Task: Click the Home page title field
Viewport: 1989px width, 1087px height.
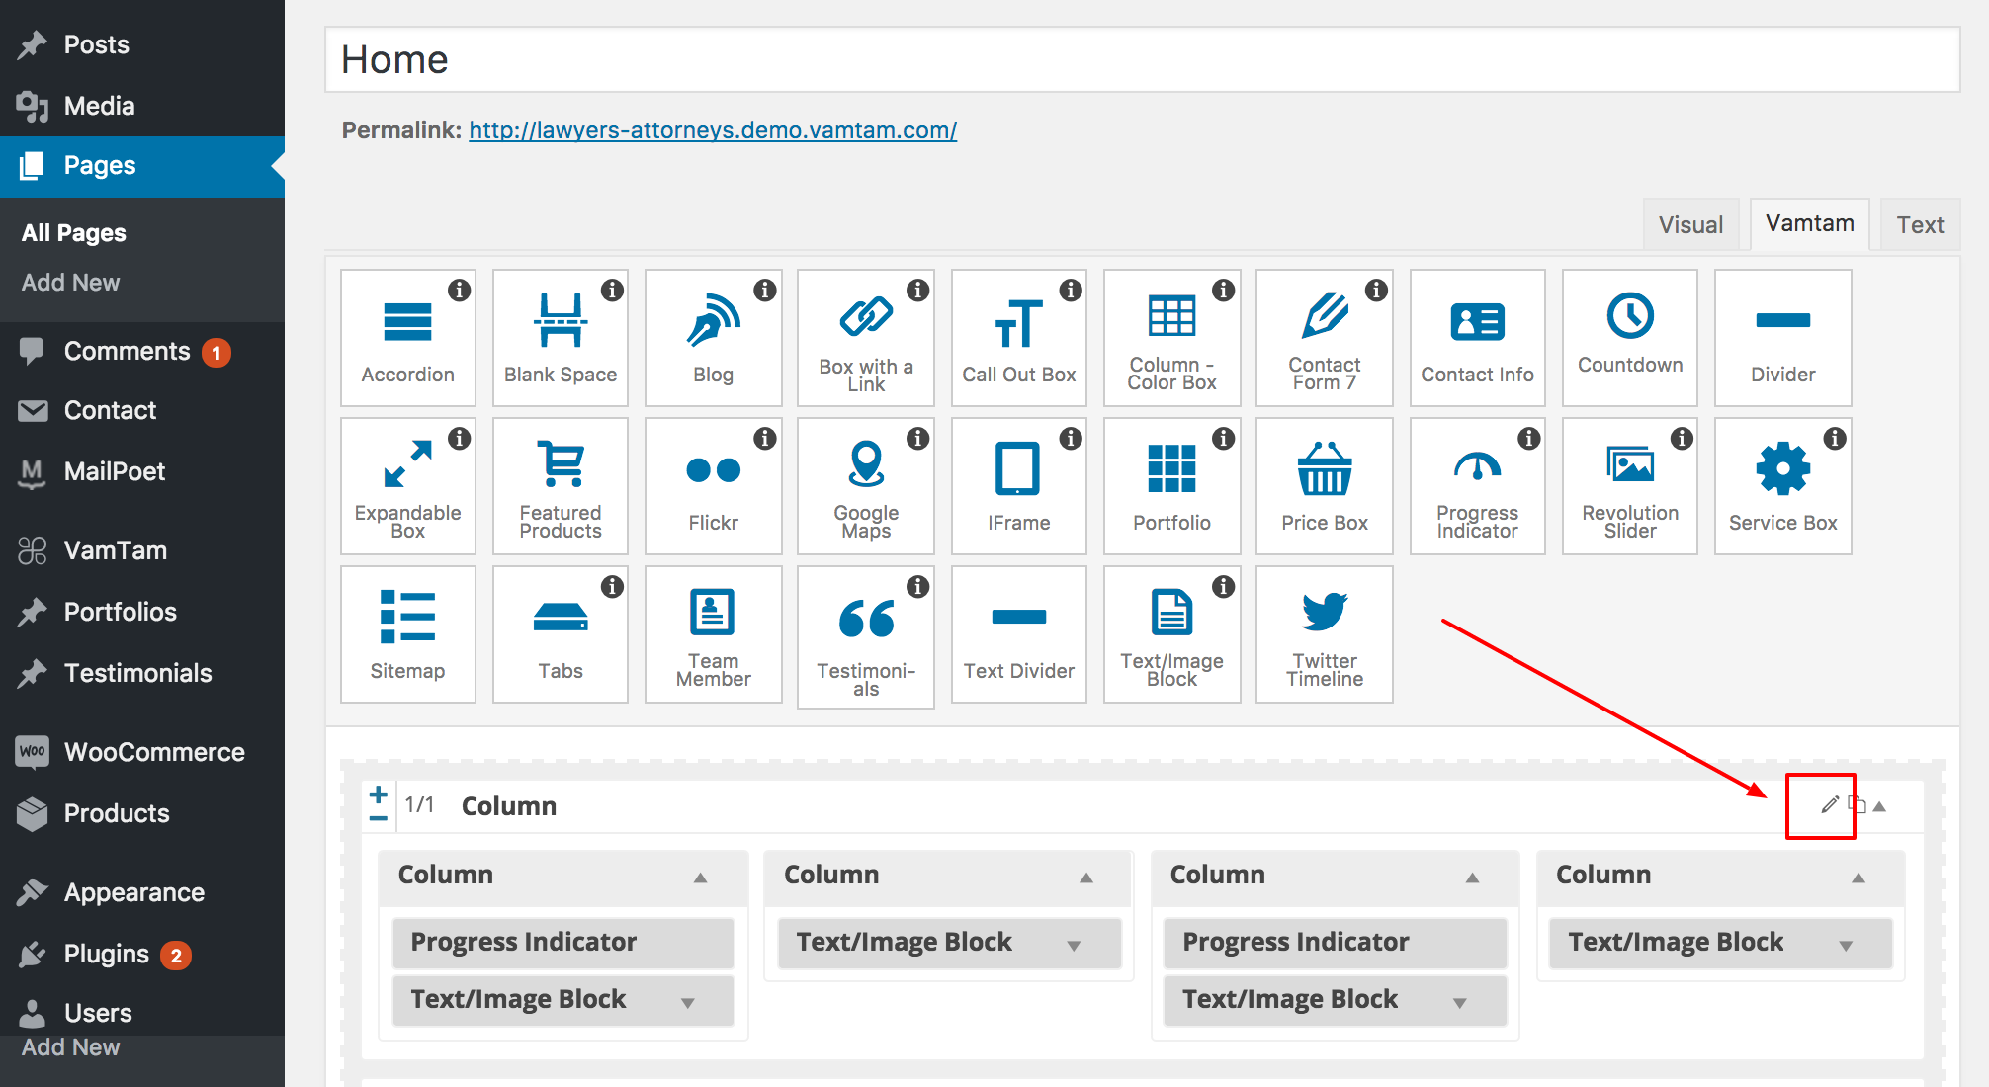Action: tap(1142, 60)
